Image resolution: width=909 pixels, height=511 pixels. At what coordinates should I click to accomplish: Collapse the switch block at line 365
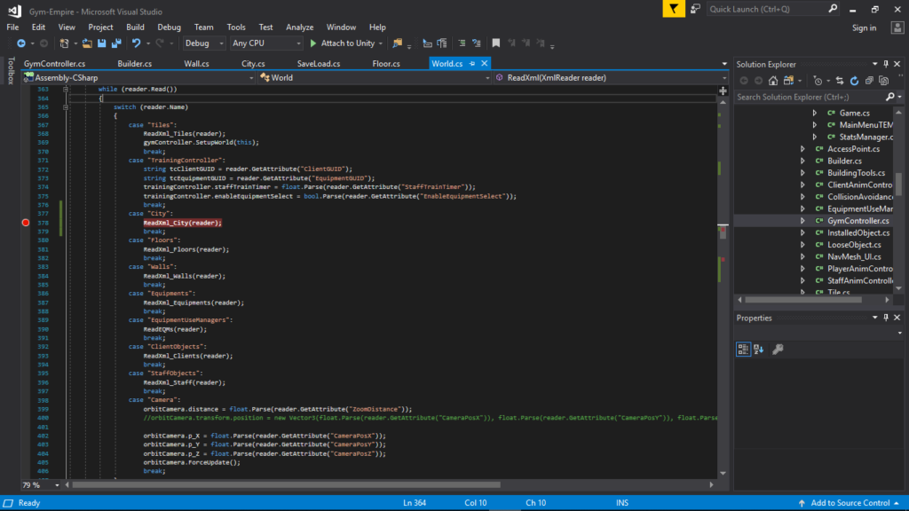(x=65, y=107)
